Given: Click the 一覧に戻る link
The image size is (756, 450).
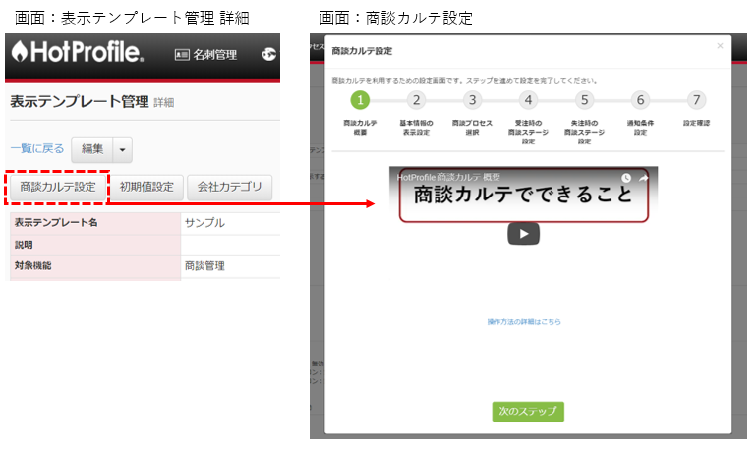Looking at the screenshot, I should click(x=37, y=149).
